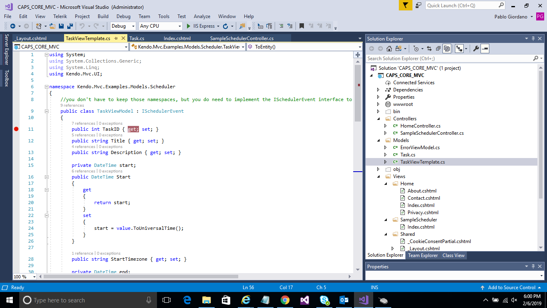Toggle the Preview Selected Items button

[x=485, y=49]
